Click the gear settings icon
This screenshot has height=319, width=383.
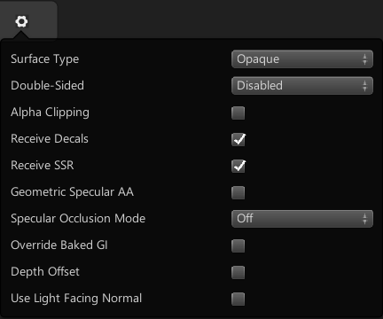pyautogui.click(x=21, y=21)
